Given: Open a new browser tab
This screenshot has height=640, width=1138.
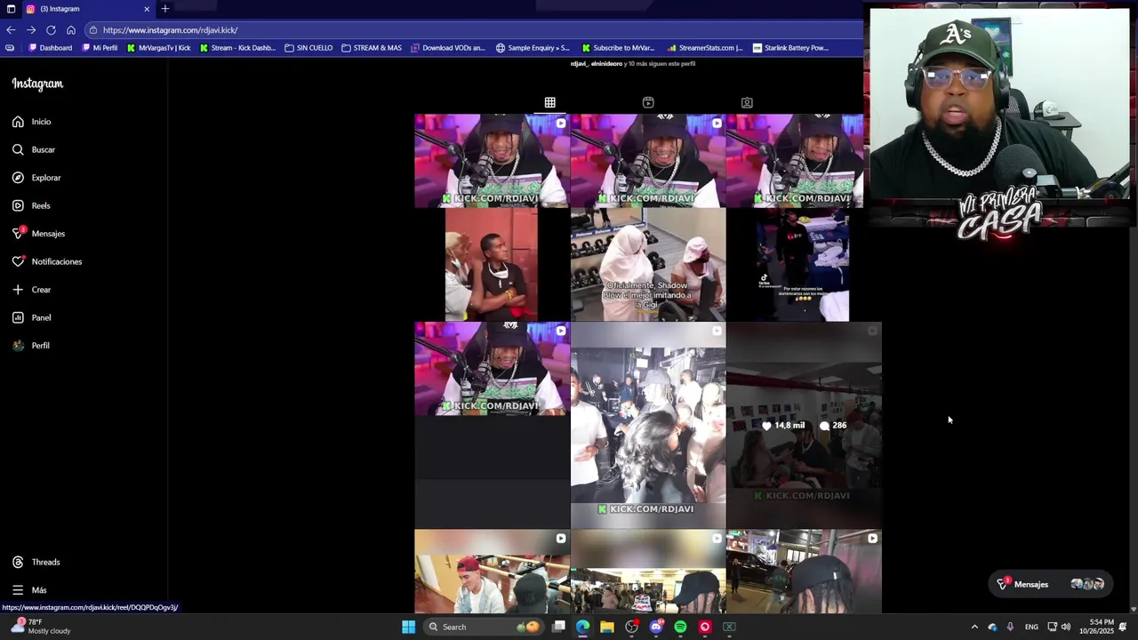Looking at the screenshot, I should (x=164, y=9).
